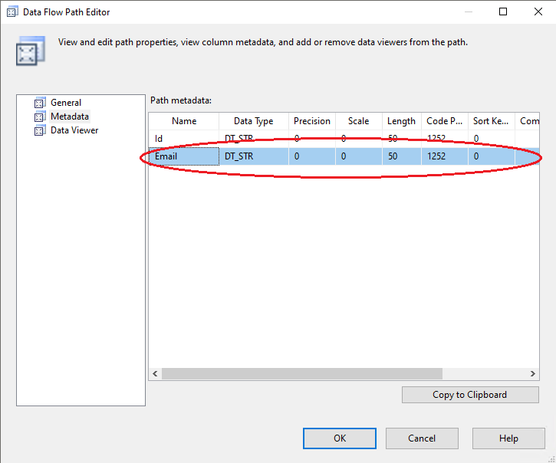Screen dimensions: 556x463
Task: Confirm with the OK button
Action: coord(339,438)
